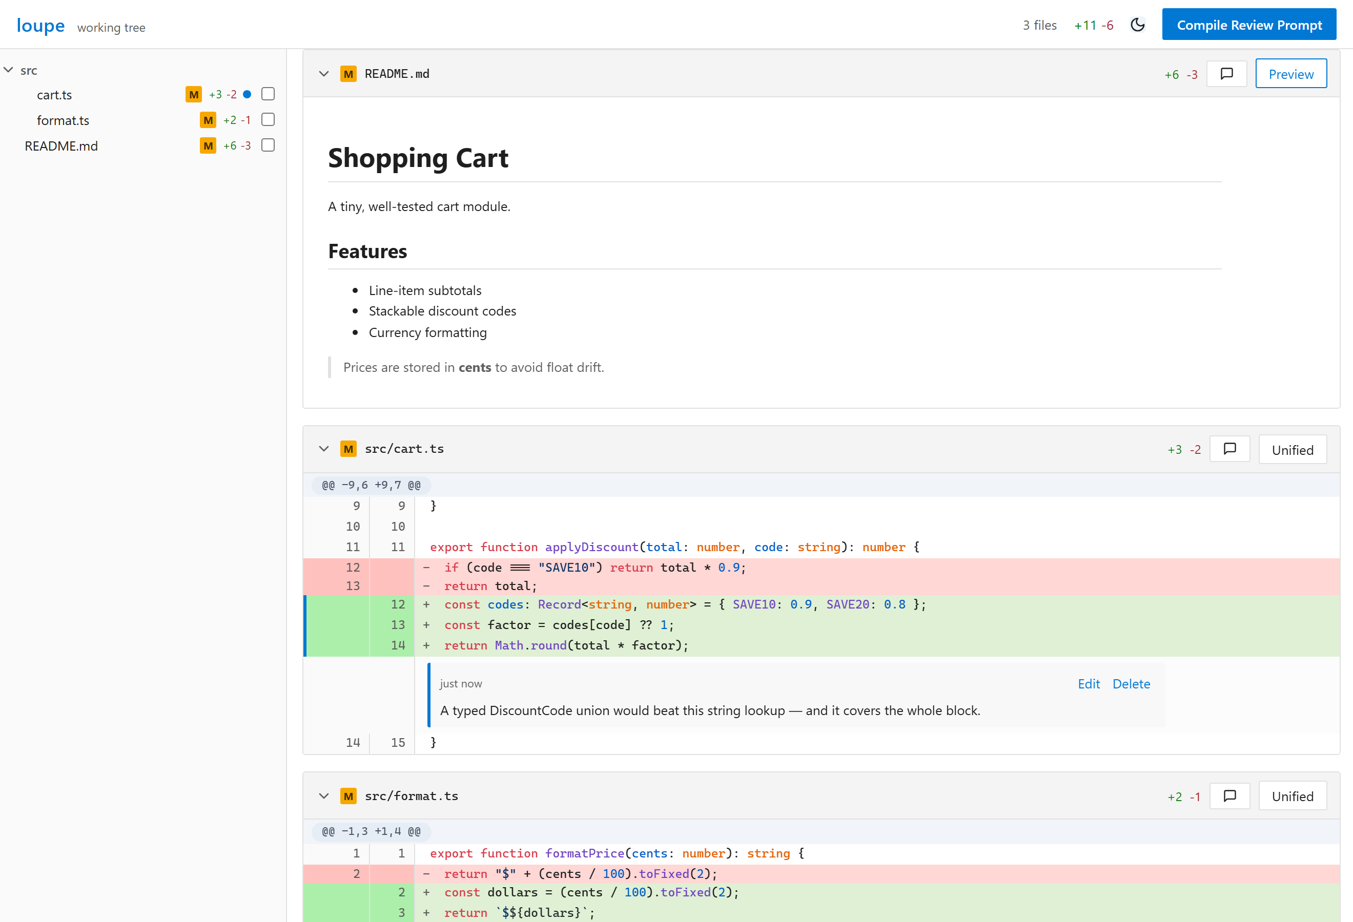This screenshot has height=922, width=1353.
Task: Switch src/format.ts Unified view toggle
Action: pos(1292,797)
